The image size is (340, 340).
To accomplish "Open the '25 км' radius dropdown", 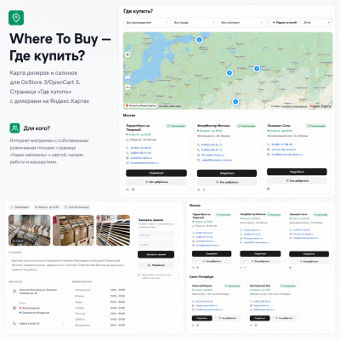I will tap(316, 22).
